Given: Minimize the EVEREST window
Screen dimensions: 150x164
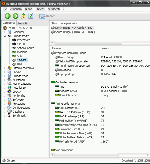Looking at the screenshot, I should click(133, 2).
